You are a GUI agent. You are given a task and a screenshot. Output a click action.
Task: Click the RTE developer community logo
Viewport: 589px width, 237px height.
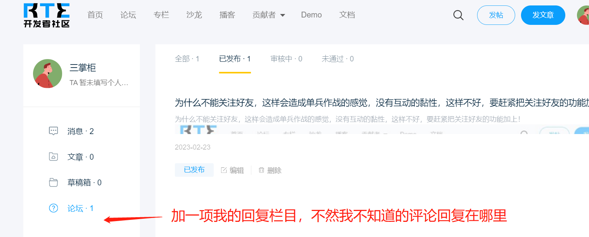(x=47, y=16)
